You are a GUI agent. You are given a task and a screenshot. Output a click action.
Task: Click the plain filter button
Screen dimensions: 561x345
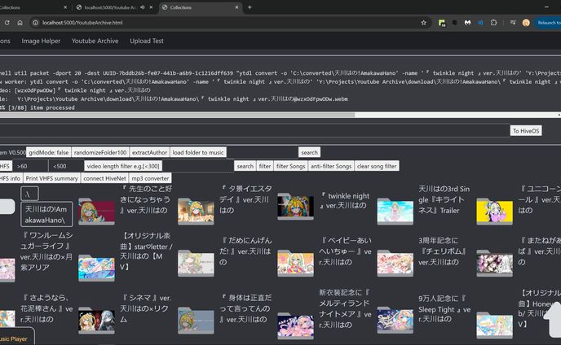point(265,166)
